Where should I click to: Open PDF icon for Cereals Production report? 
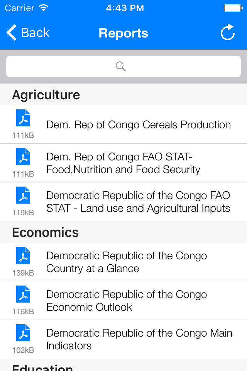click(x=23, y=118)
